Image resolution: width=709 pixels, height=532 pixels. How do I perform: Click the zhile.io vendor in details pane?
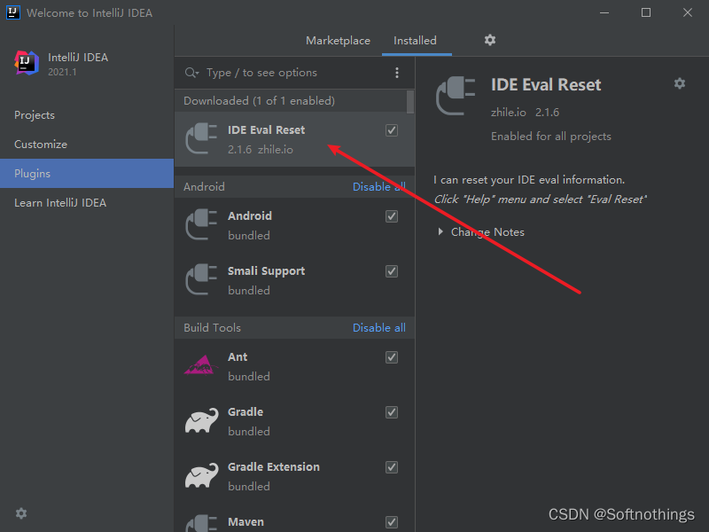[x=508, y=113]
